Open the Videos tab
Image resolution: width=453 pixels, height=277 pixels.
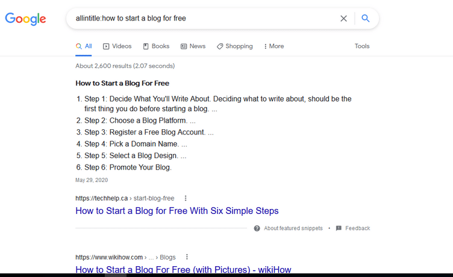click(117, 46)
